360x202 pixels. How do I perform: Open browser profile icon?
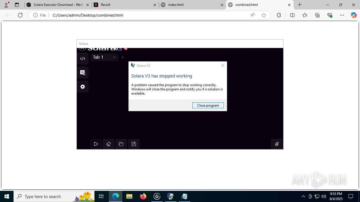tap(6, 5)
